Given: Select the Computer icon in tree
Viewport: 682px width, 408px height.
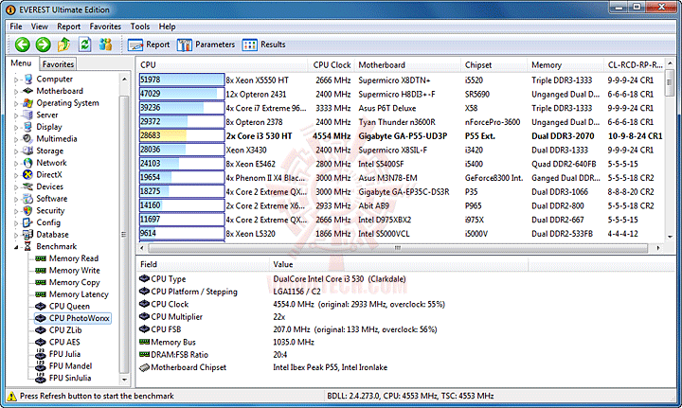Looking at the screenshot, I should 28,80.
